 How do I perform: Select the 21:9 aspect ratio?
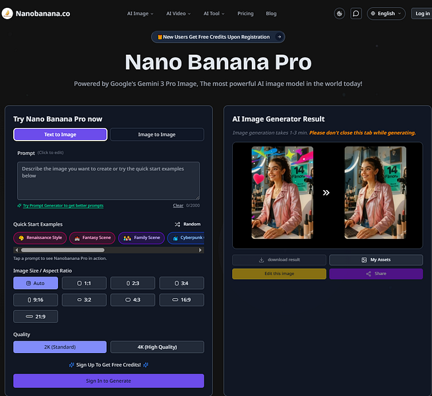click(36, 317)
